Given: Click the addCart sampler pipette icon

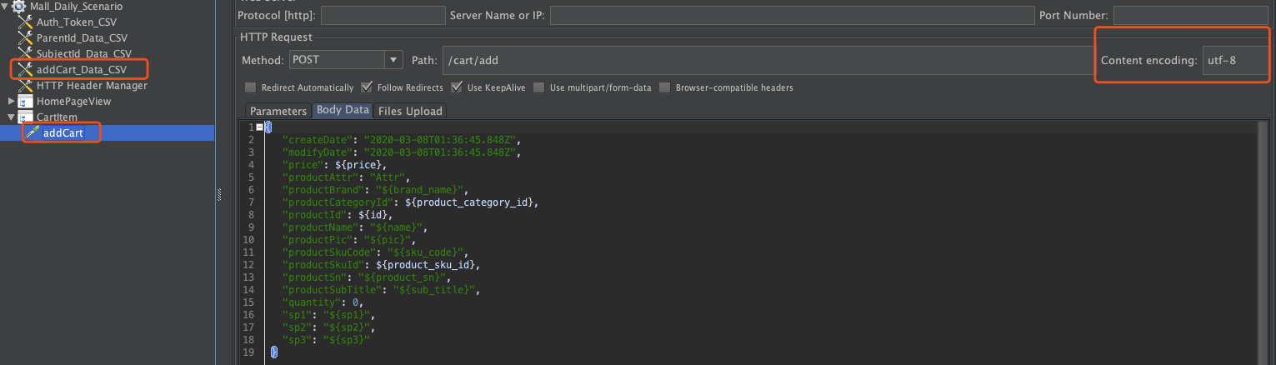Looking at the screenshot, I should 33,132.
